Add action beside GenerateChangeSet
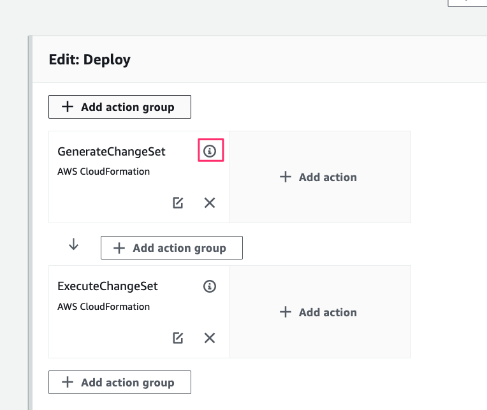Viewport: 487px width, 410px height. click(319, 177)
